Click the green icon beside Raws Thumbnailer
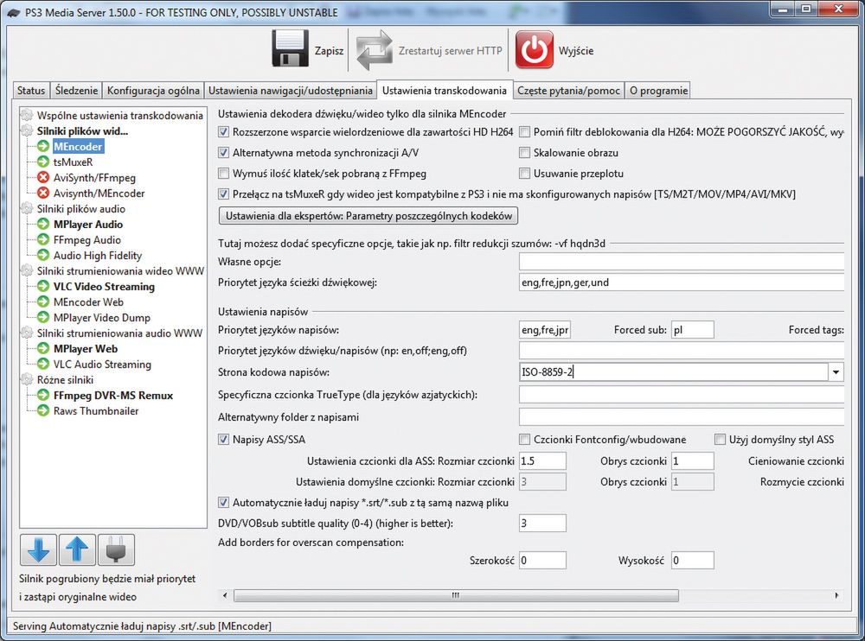 coord(43,410)
